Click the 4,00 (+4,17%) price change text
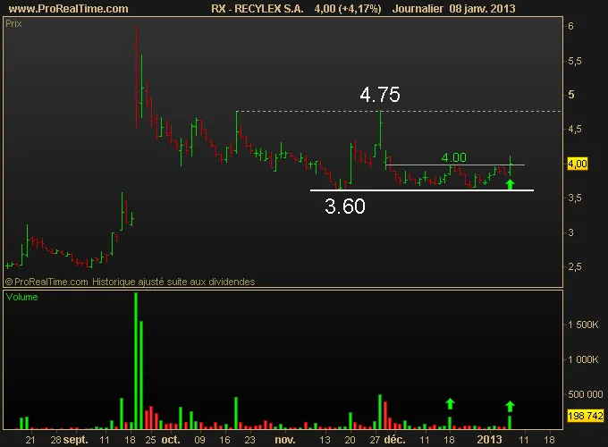 pyautogui.click(x=348, y=9)
